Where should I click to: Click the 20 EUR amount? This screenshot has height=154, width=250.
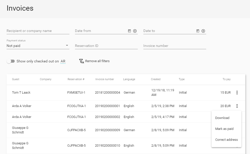pos(225,106)
